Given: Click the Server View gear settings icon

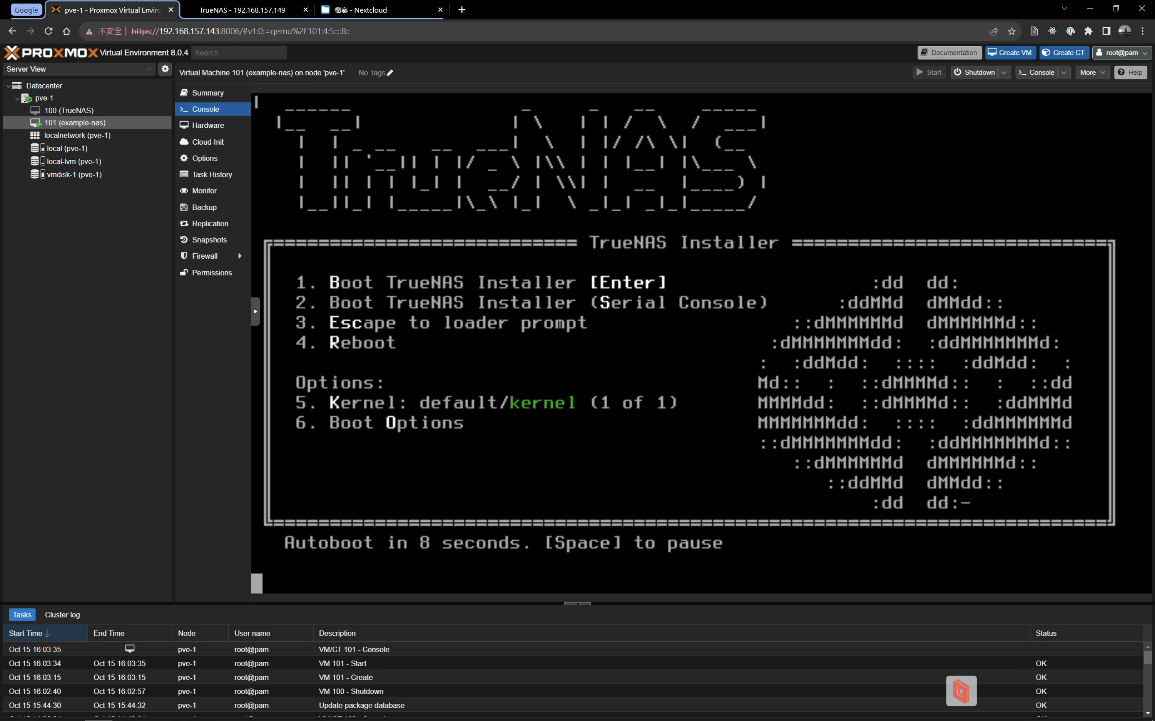Looking at the screenshot, I should point(165,69).
